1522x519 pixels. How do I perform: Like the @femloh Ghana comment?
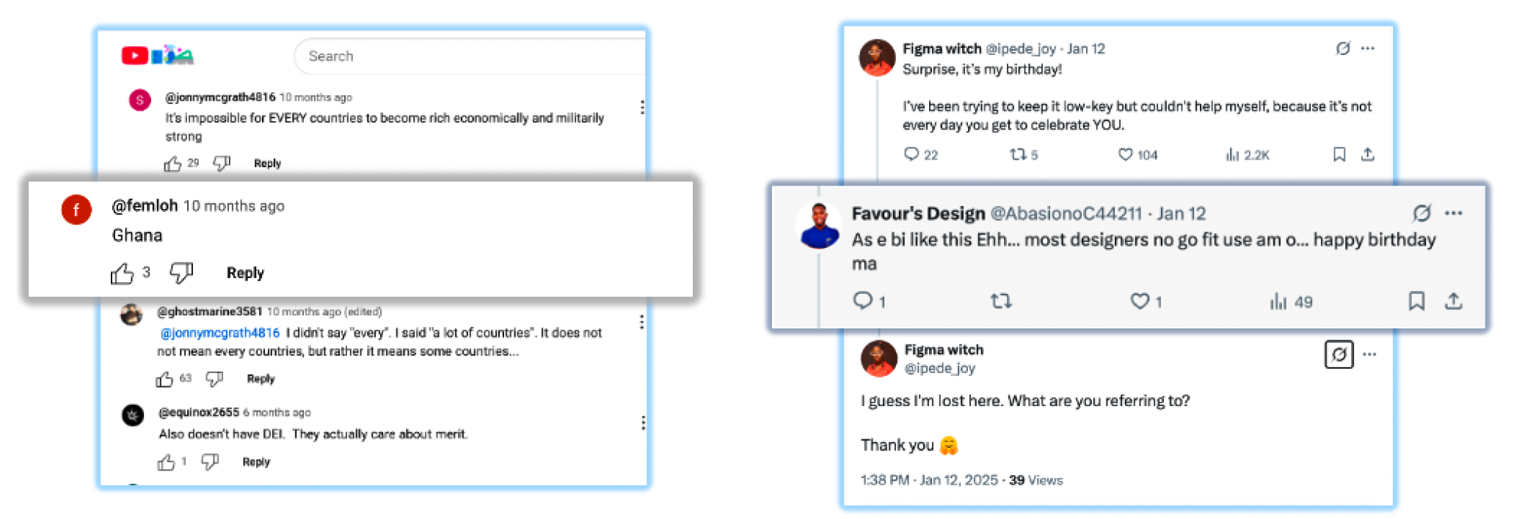pyautogui.click(x=122, y=273)
